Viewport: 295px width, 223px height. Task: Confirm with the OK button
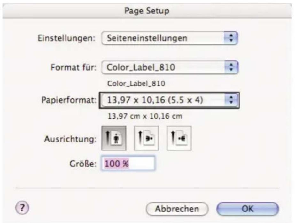click(x=247, y=209)
